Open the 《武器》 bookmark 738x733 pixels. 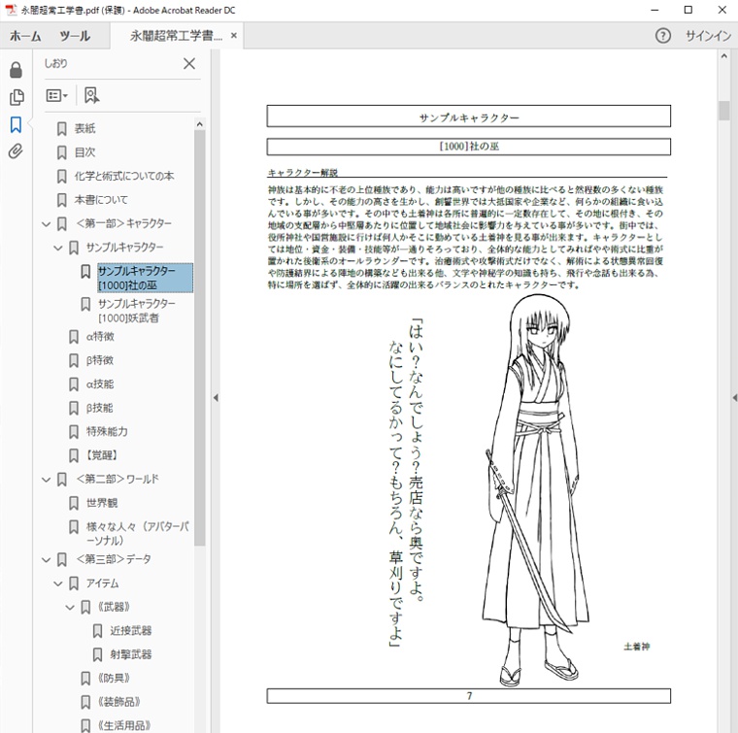[114, 607]
